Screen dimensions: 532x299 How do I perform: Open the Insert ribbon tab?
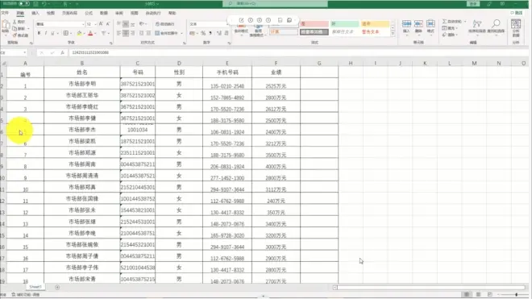35,13
